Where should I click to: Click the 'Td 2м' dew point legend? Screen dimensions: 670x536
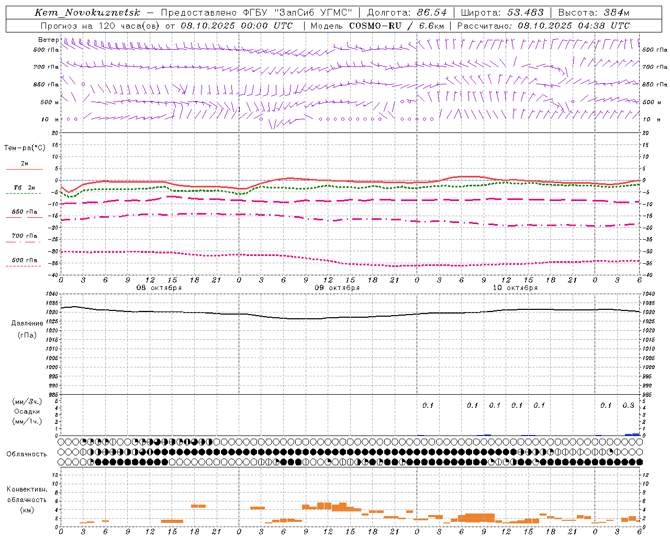[24, 187]
